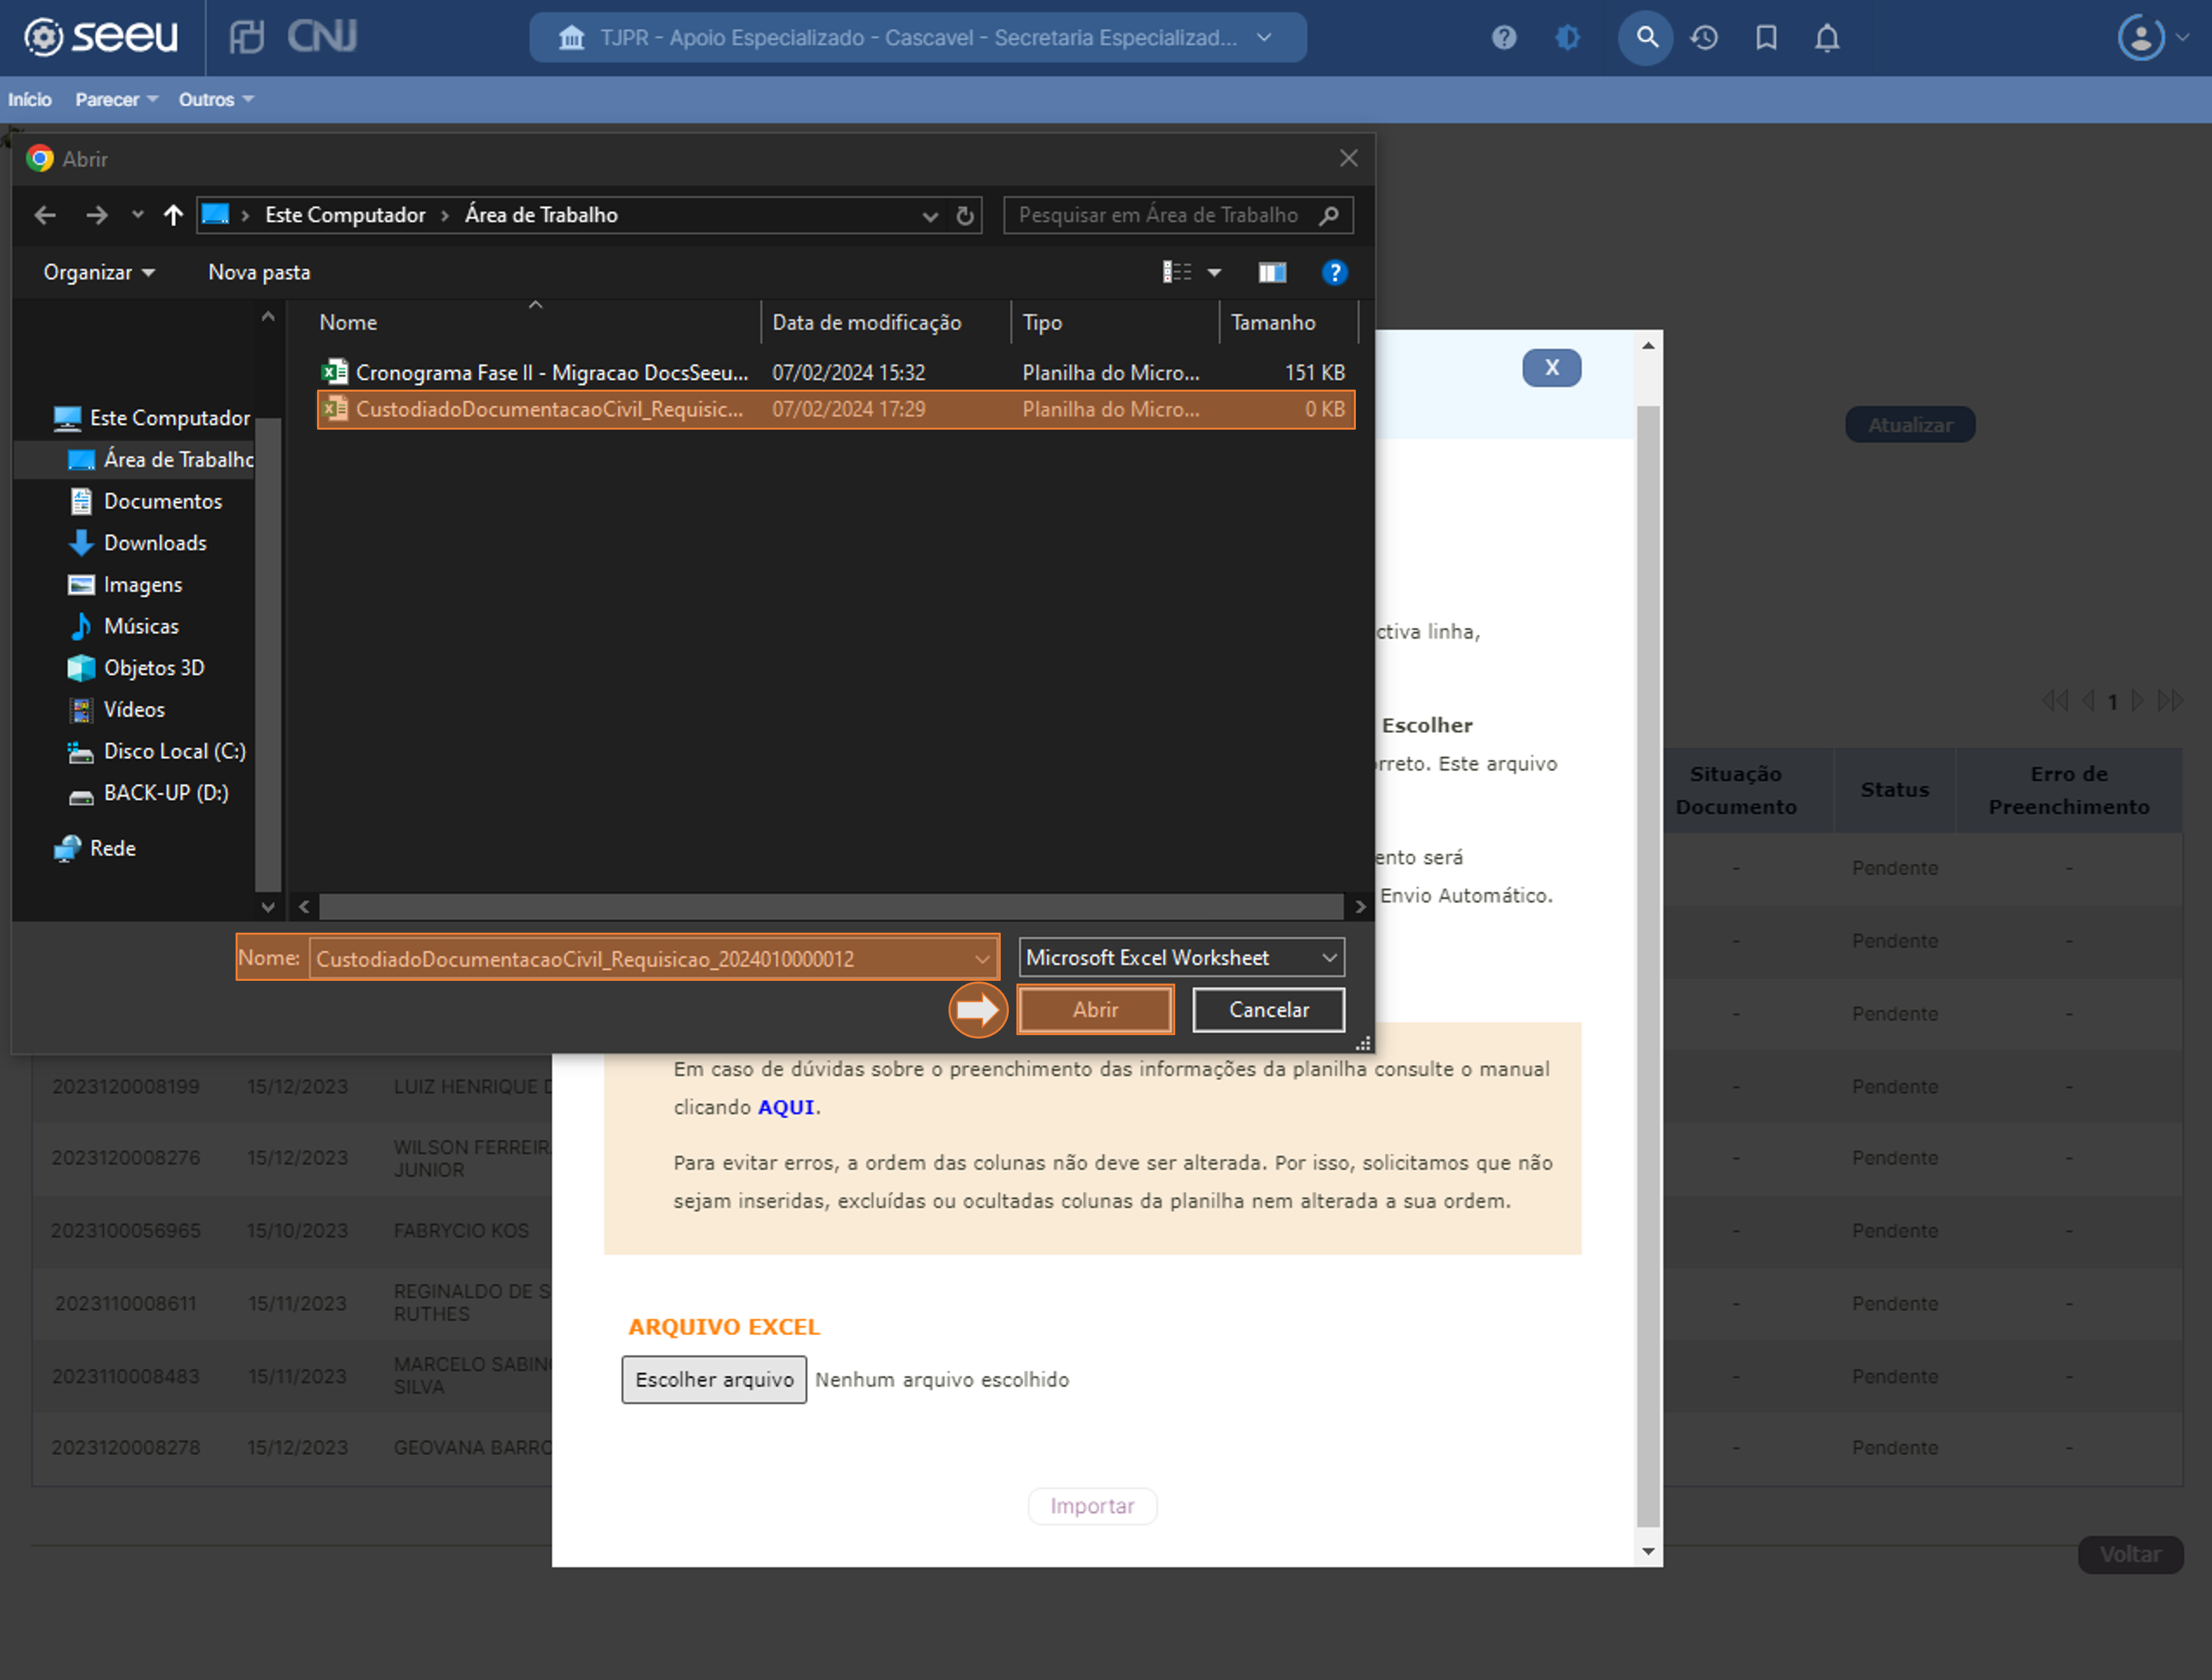Viewport: 2212px width, 1680px height.
Task: Expand the file path location dropdown bar
Action: pyautogui.click(x=921, y=215)
